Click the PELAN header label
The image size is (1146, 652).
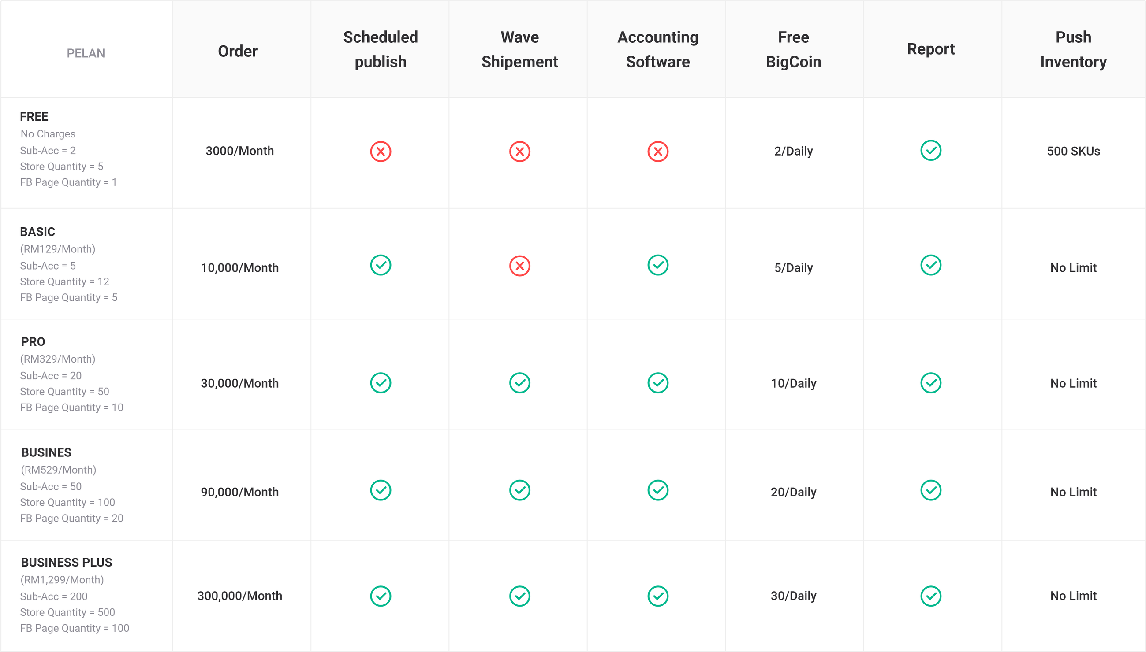pyautogui.click(x=86, y=53)
